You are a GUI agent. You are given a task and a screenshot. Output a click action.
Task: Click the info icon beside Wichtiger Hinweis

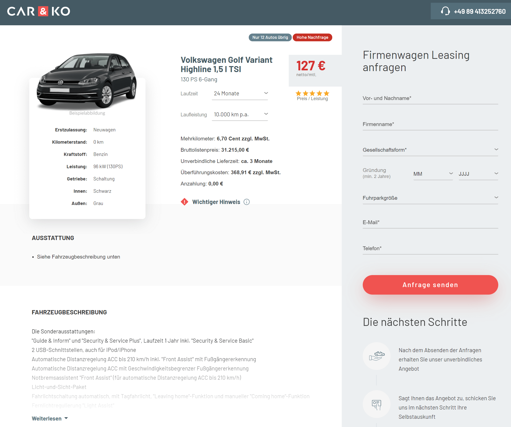[x=246, y=202]
